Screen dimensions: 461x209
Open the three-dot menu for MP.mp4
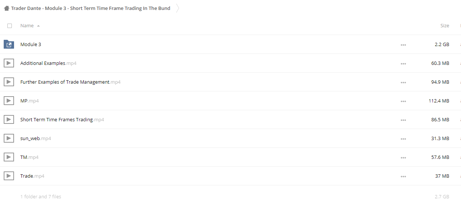(403, 101)
